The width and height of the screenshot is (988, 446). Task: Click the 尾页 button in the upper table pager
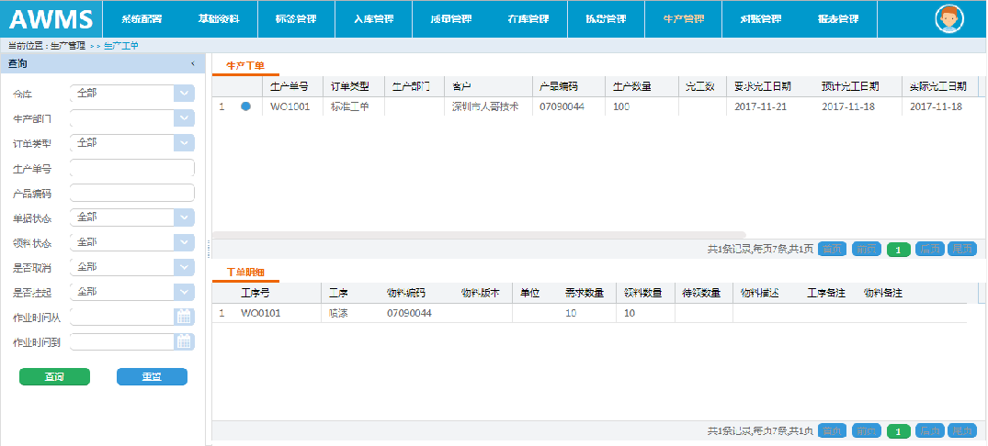(962, 249)
